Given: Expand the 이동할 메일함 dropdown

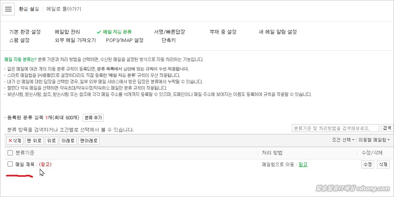Looking at the screenshot, I should coord(374,140).
